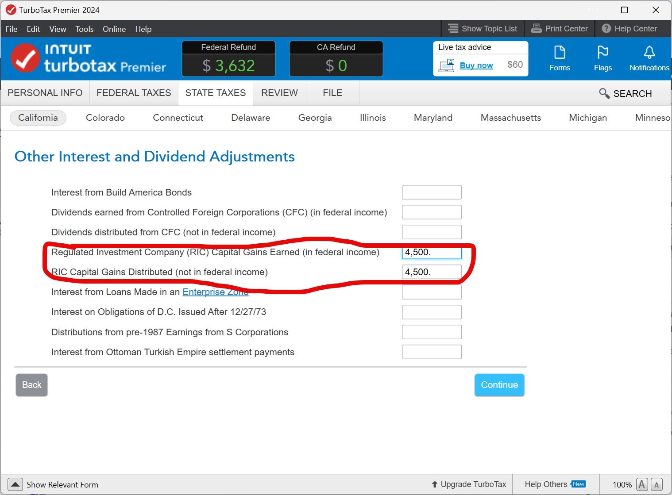Select the Maryland state tab
The image size is (672, 495).
[433, 118]
